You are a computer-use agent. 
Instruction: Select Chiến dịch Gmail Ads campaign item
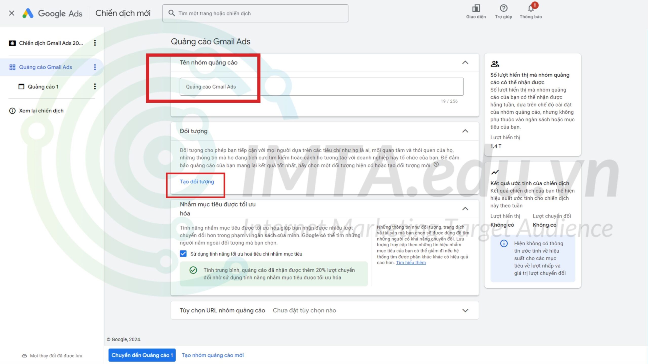[51, 43]
